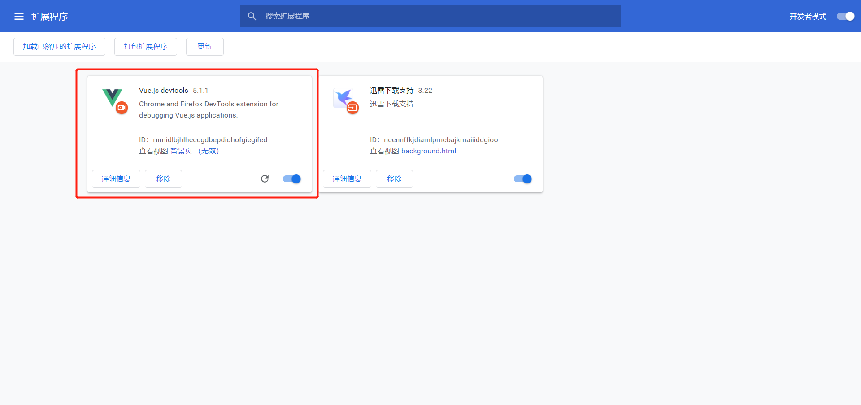Click the mmidlbjhlhcccgdbepdiohofgiegifed ID text
The image size is (861, 405).
[x=210, y=140]
